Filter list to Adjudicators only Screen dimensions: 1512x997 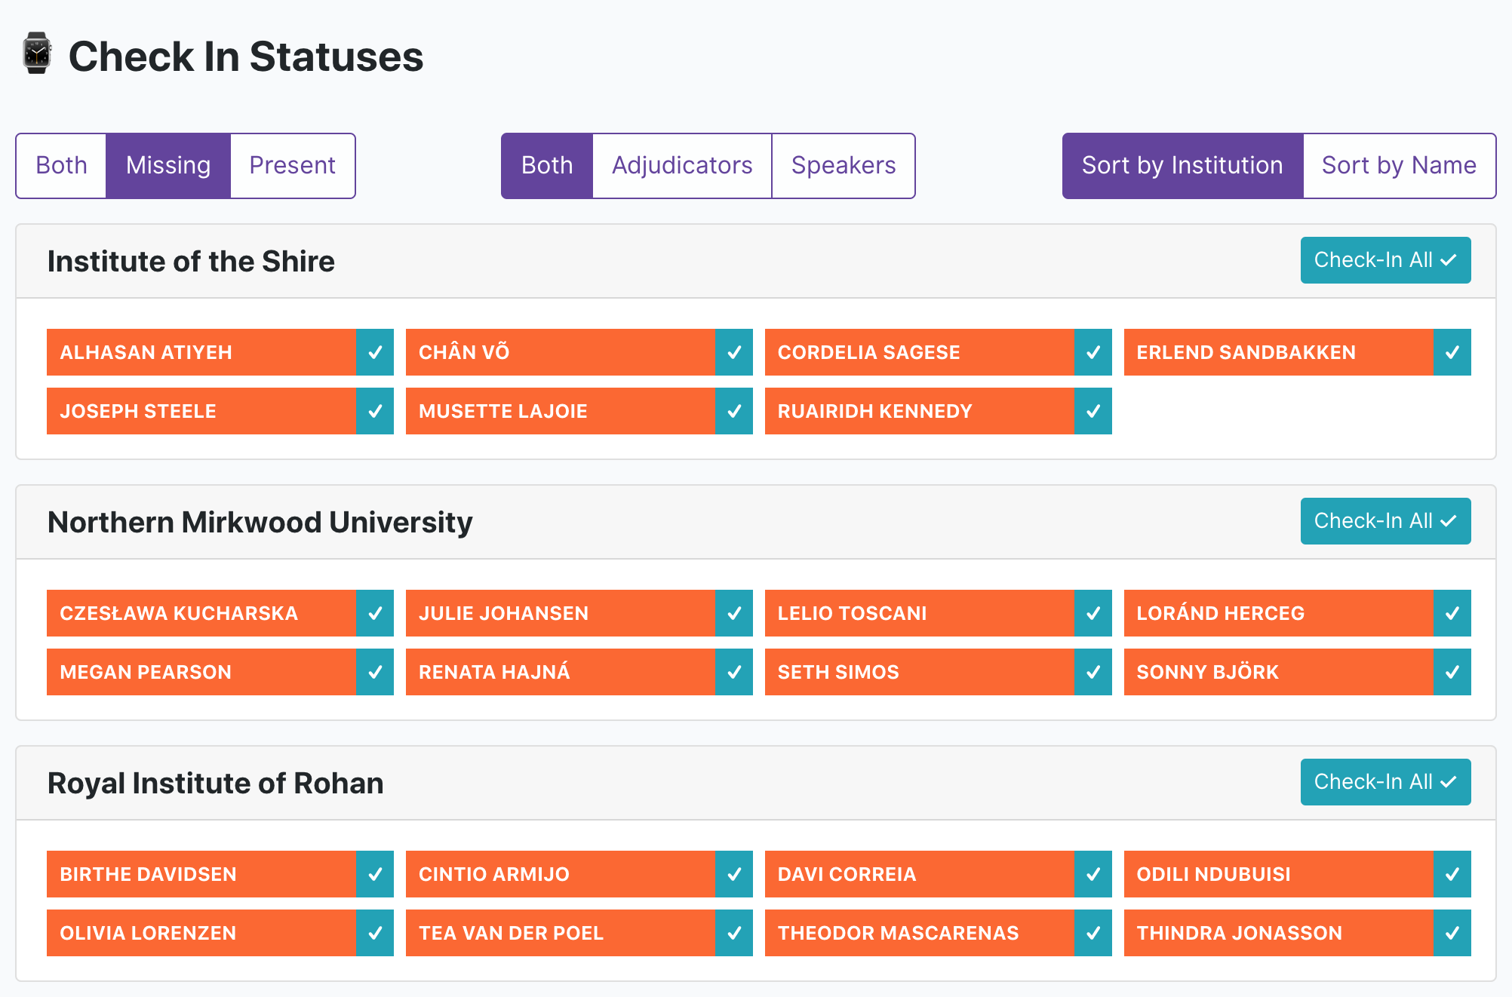[x=682, y=166]
